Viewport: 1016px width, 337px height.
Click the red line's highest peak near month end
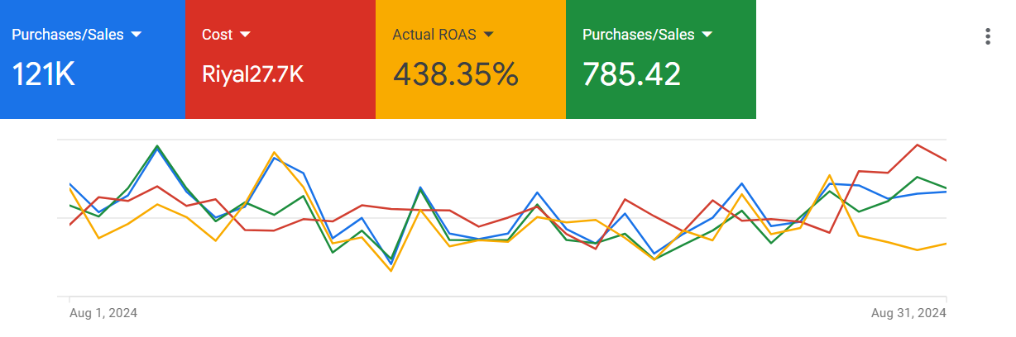[917, 145]
